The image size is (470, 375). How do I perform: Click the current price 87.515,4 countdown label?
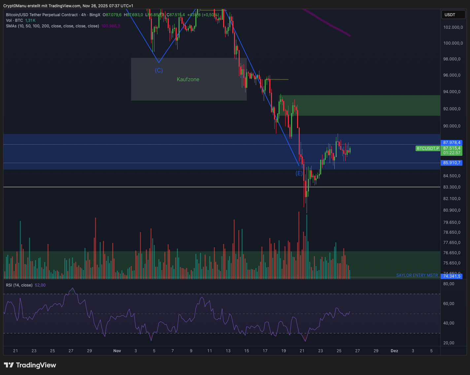pos(452,151)
